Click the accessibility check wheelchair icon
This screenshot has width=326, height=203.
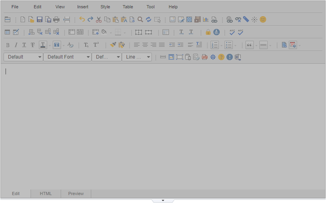217,32
